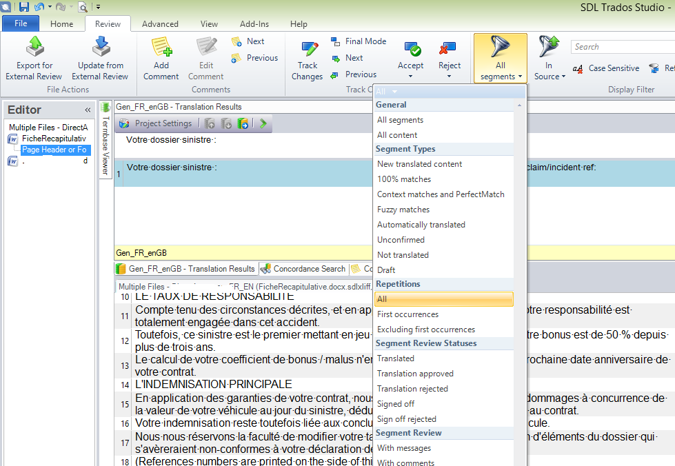Viewport: 675px width, 466px height.
Task: Filter by New translated content
Action: click(444, 164)
